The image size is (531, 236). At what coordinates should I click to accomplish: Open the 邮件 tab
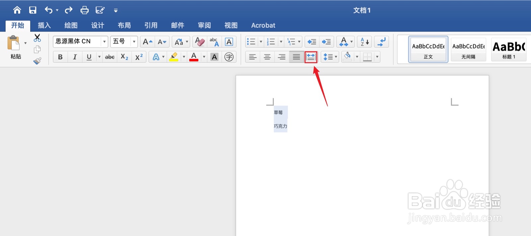pos(178,25)
